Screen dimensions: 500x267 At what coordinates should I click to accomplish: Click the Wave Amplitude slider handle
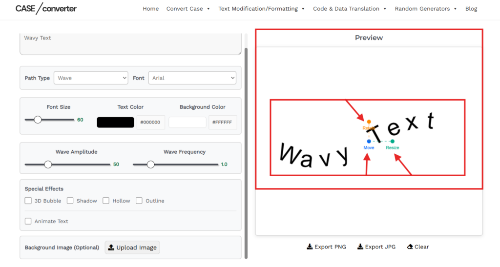(x=48, y=164)
